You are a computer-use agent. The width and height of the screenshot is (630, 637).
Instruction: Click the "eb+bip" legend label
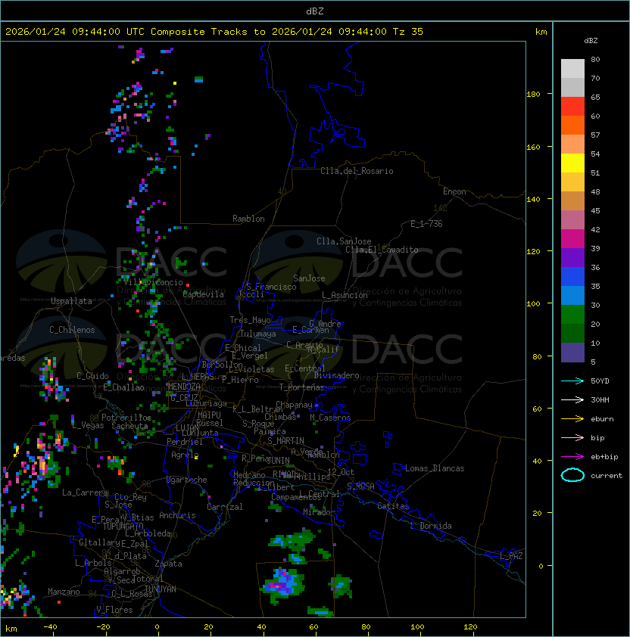[x=604, y=457]
